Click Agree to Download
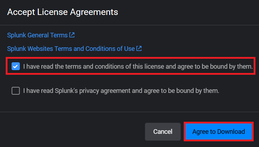The image size is (259, 147). click(x=218, y=131)
